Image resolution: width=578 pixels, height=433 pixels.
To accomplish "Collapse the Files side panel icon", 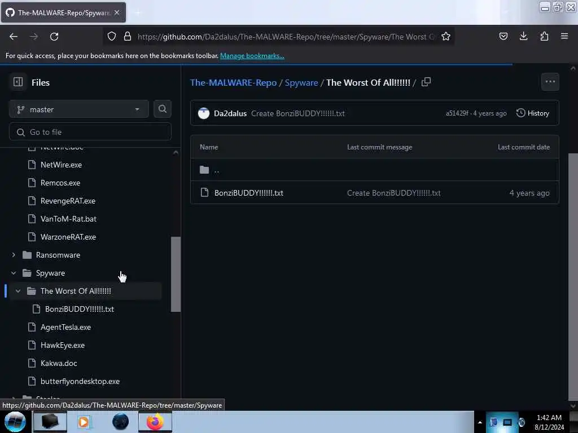I will tap(17, 82).
